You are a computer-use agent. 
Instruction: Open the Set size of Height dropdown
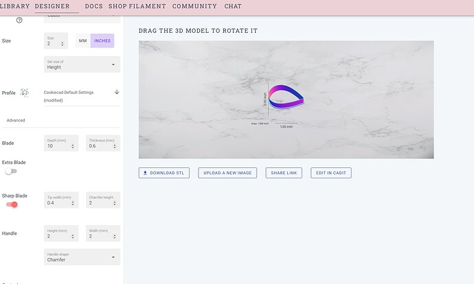(x=82, y=64)
